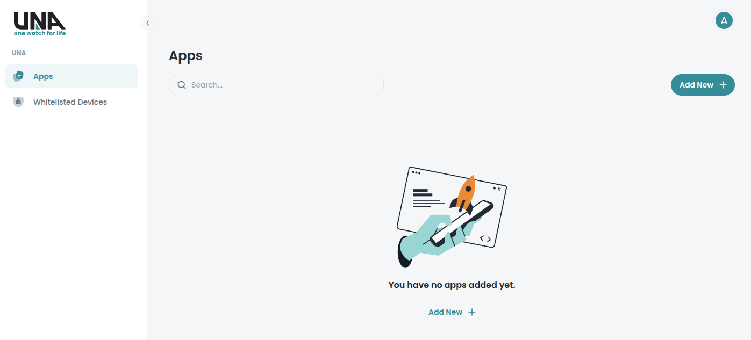Go to Whitelisted Devices label

click(x=70, y=102)
